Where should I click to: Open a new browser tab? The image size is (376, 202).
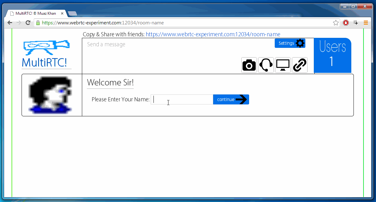(x=73, y=13)
